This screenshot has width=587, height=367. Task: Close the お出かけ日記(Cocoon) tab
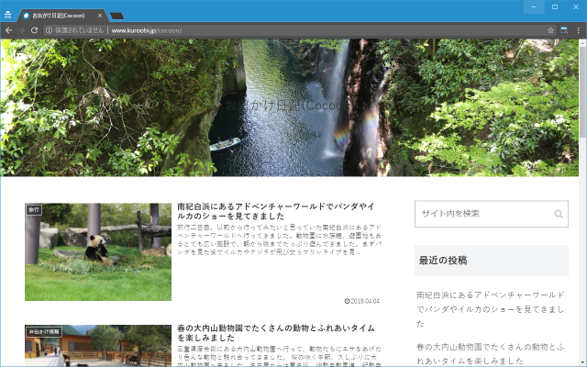click(100, 16)
